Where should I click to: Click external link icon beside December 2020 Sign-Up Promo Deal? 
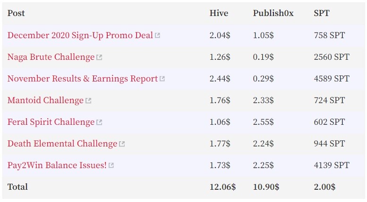157,35
